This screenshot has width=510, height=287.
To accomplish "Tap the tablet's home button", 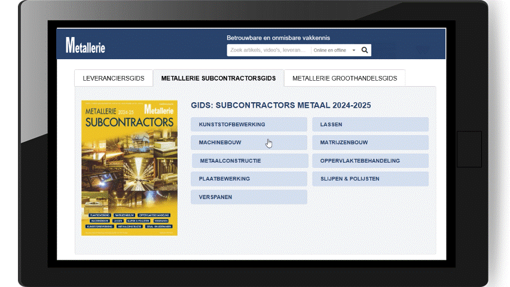I will point(469,149).
